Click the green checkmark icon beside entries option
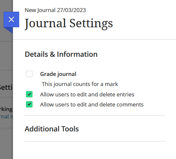 pyautogui.click(x=29, y=94)
